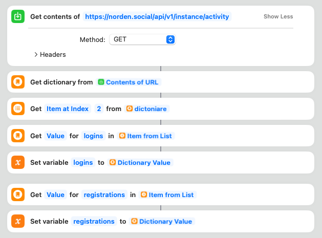322x238 pixels.
Task: Click the Get Value for logins action icon
Action: click(18, 136)
